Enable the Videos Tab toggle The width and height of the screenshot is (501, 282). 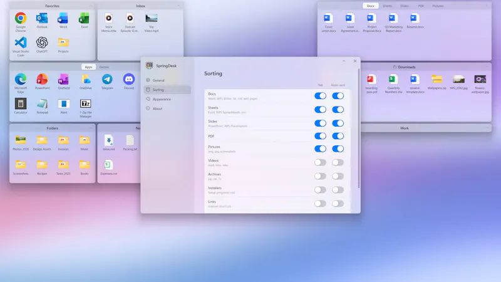pos(320,162)
